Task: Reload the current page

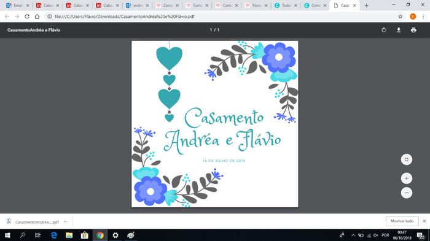Action: (x=27, y=17)
